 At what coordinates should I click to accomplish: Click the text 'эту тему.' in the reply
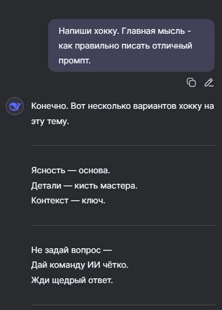pos(50,121)
